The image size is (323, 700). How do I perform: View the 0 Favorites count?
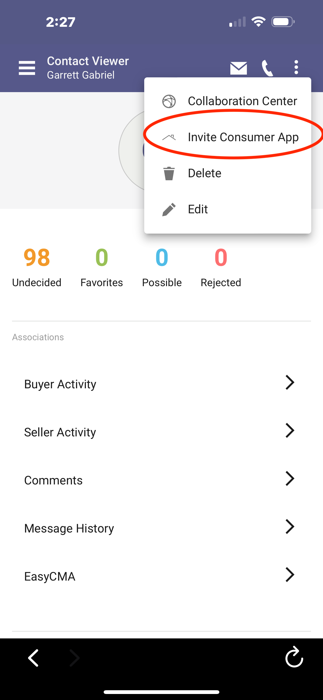(x=102, y=268)
